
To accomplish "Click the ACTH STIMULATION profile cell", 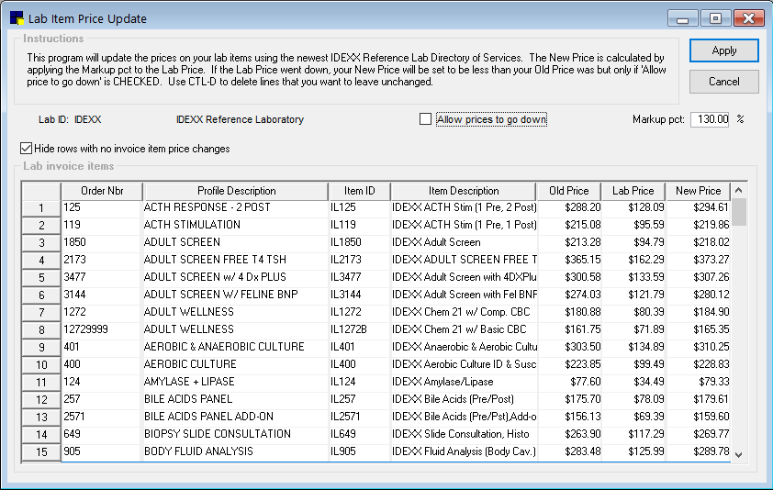I will point(235,225).
